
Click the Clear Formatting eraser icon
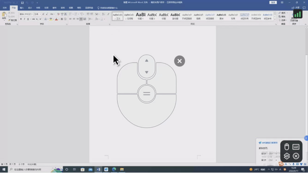point(58,14)
